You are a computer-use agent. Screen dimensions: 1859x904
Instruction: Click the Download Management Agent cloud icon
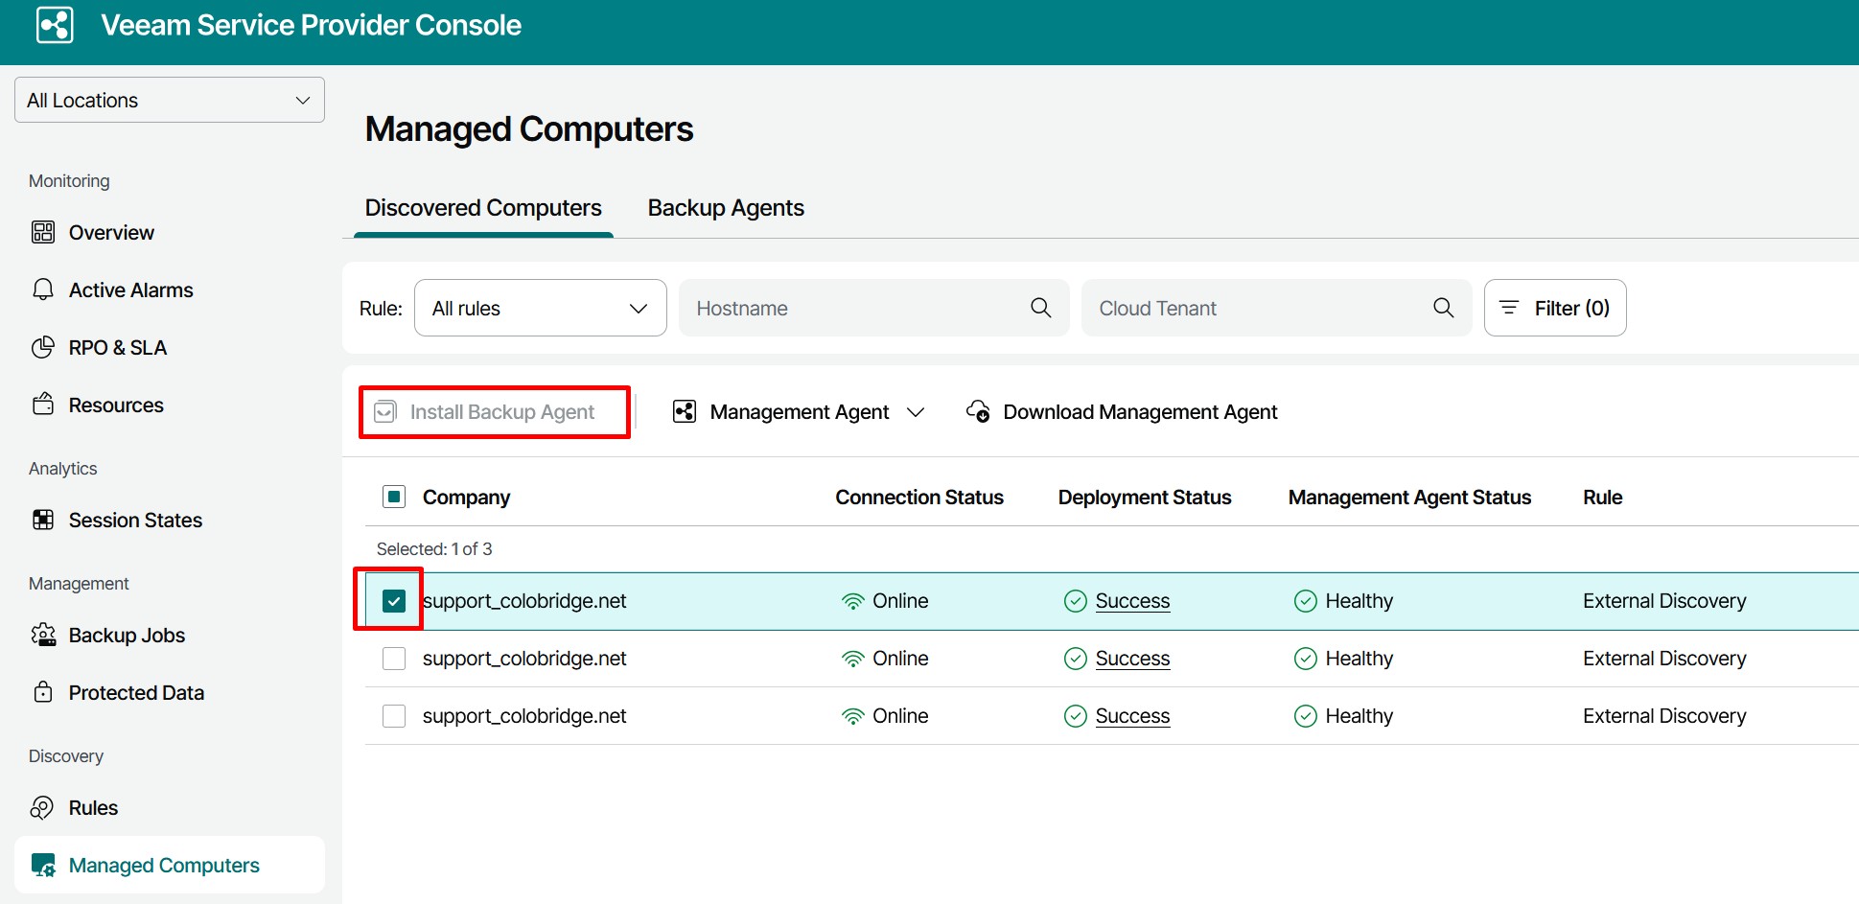pos(978,411)
